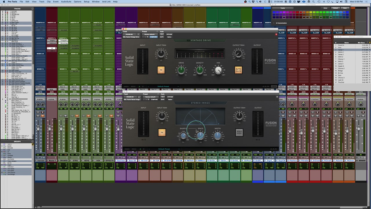The height and width of the screenshot is (209, 371).
Task: Open the Window menu
Action: tap(96, 2)
